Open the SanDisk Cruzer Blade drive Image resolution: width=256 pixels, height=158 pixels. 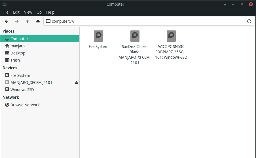[135, 36]
